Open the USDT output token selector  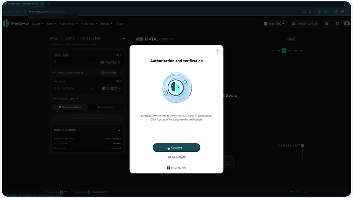click(111, 88)
